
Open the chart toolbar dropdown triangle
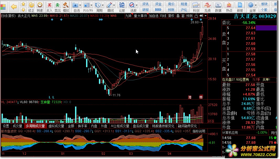[205, 16]
